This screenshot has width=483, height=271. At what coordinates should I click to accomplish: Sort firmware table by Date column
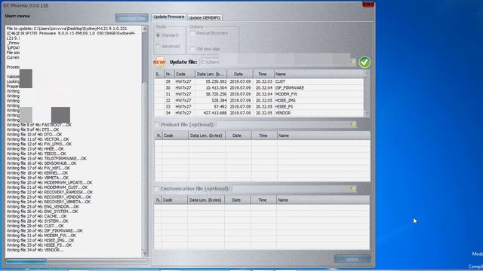point(240,74)
